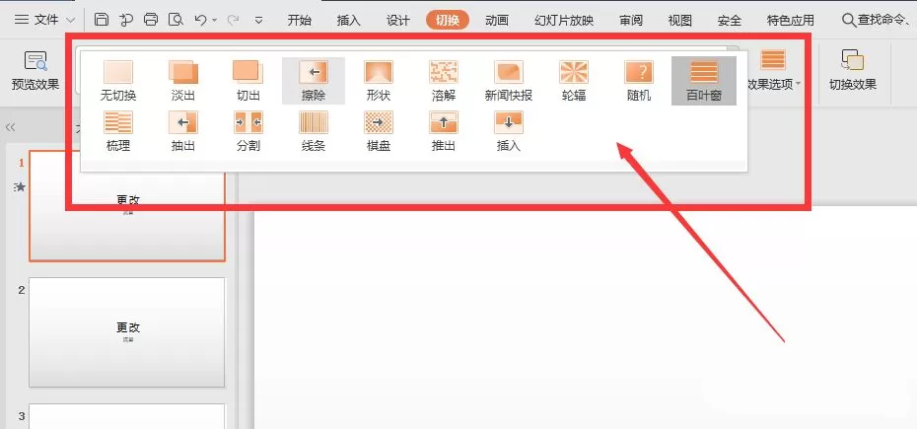Select the 百叶窗 transition effect
The width and height of the screenshot is (917, 429).
tap(704, 81)
